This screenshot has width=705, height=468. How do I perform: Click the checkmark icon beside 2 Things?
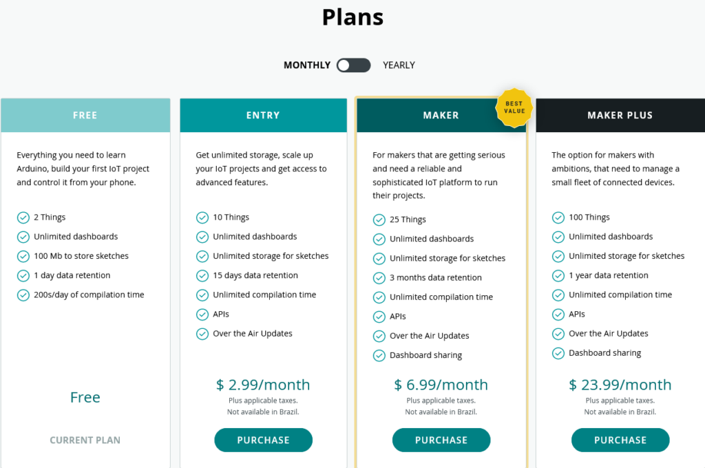pos(23,217)
